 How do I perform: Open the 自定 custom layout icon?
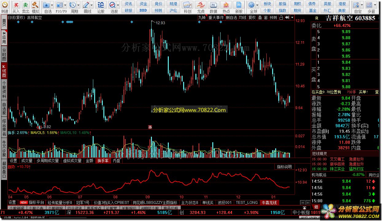[x=356, y=5]
